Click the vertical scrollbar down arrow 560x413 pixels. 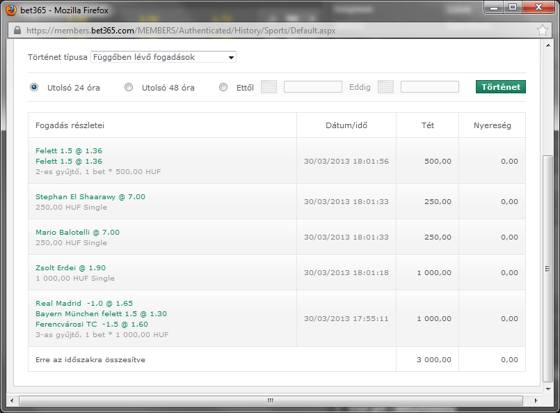(x=548, y=389)
